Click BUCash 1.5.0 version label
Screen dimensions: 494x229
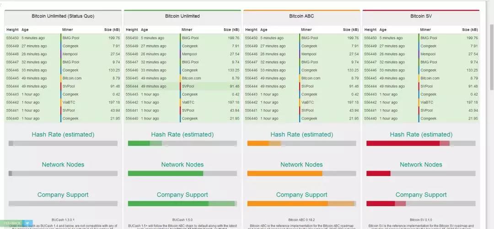point(183,220)
